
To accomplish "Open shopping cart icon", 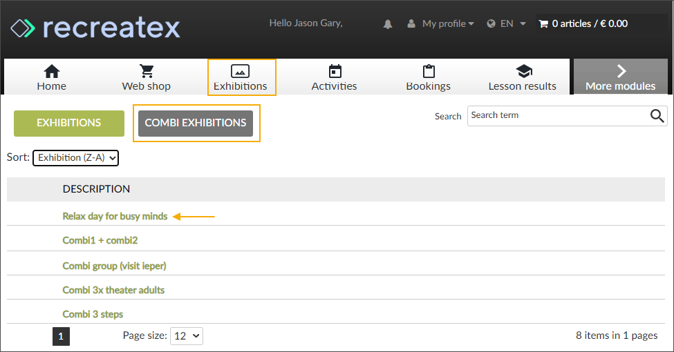I will (544, 24).
